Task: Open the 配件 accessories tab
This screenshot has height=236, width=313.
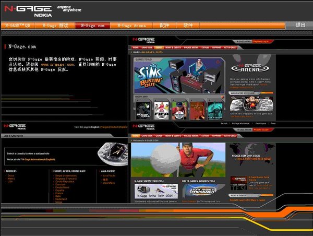Action: [165, 25]
